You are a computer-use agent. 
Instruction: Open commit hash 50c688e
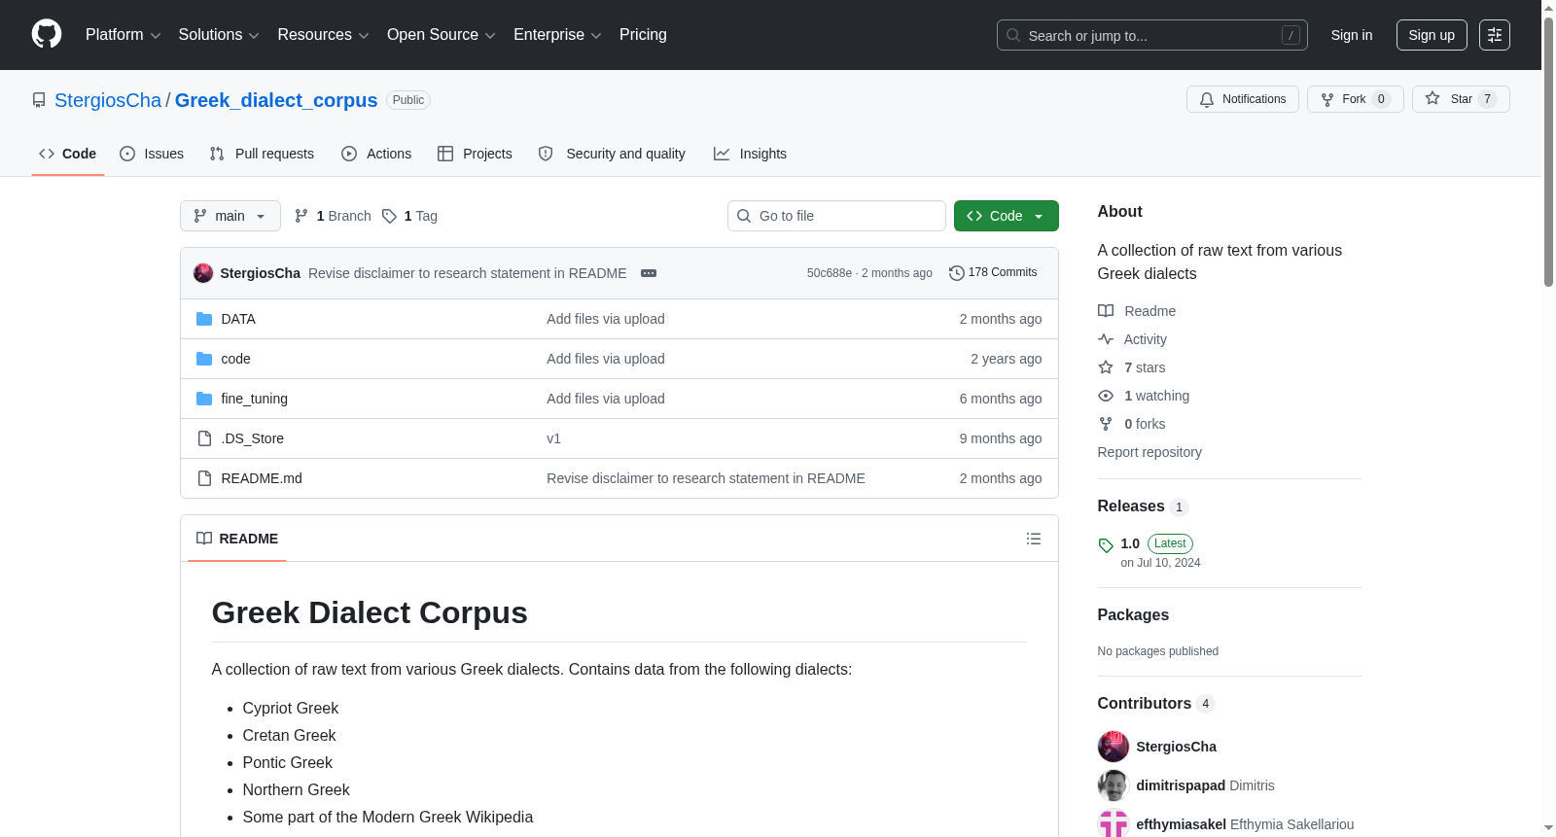click(830, 273)
